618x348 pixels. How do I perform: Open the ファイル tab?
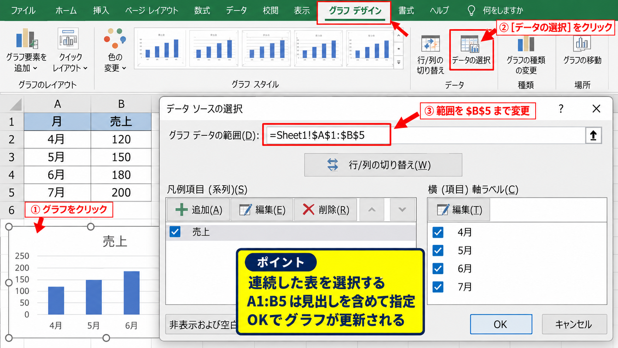pyautogui.click(x=23, y=10)
